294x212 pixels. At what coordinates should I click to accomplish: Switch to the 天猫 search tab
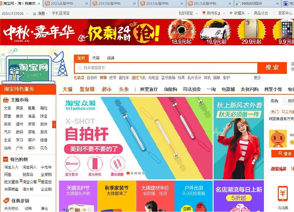[96, 58]
